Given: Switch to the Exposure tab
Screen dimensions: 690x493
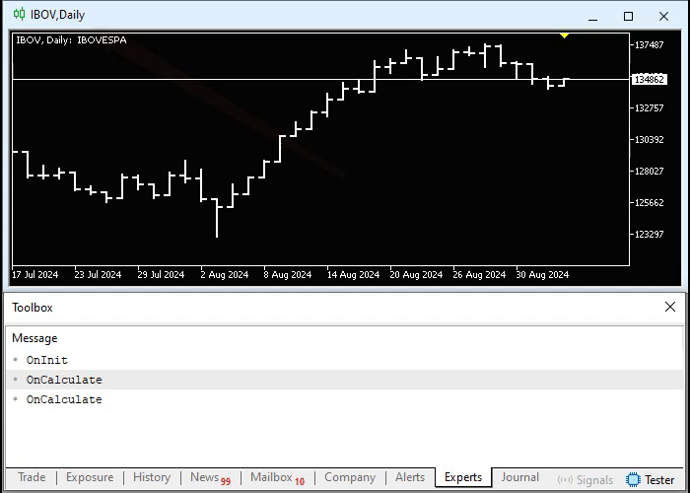Looking at the screenshot, I should coord(90,477).
